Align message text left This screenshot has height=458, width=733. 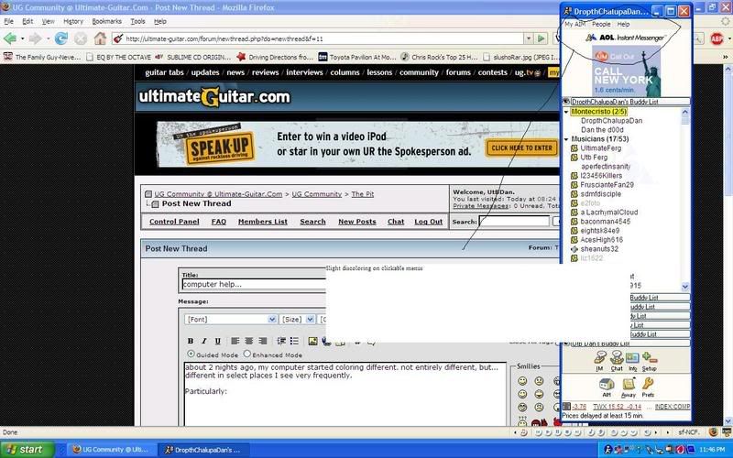235,341
